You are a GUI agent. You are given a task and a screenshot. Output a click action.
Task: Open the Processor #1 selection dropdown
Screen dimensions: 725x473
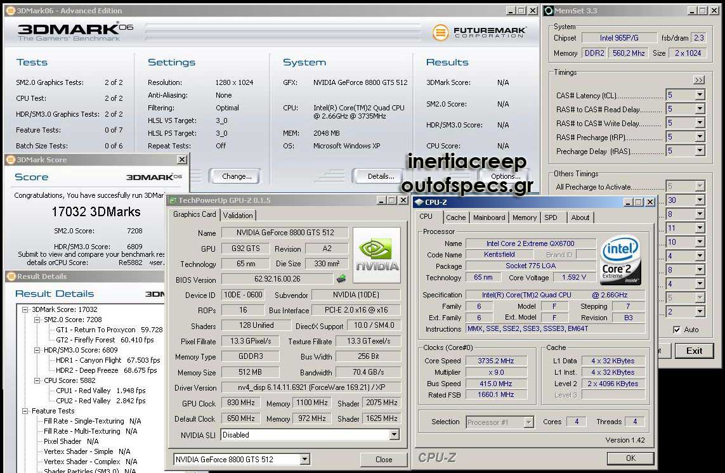point(528,422)
